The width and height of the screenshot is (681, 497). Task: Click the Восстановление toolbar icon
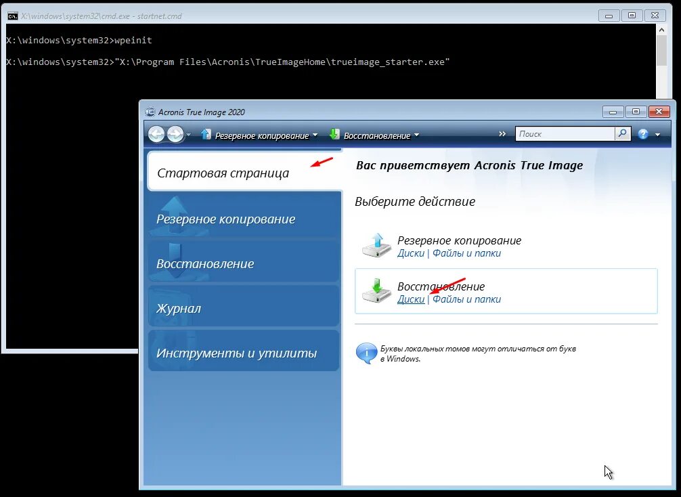click(334, 134)
